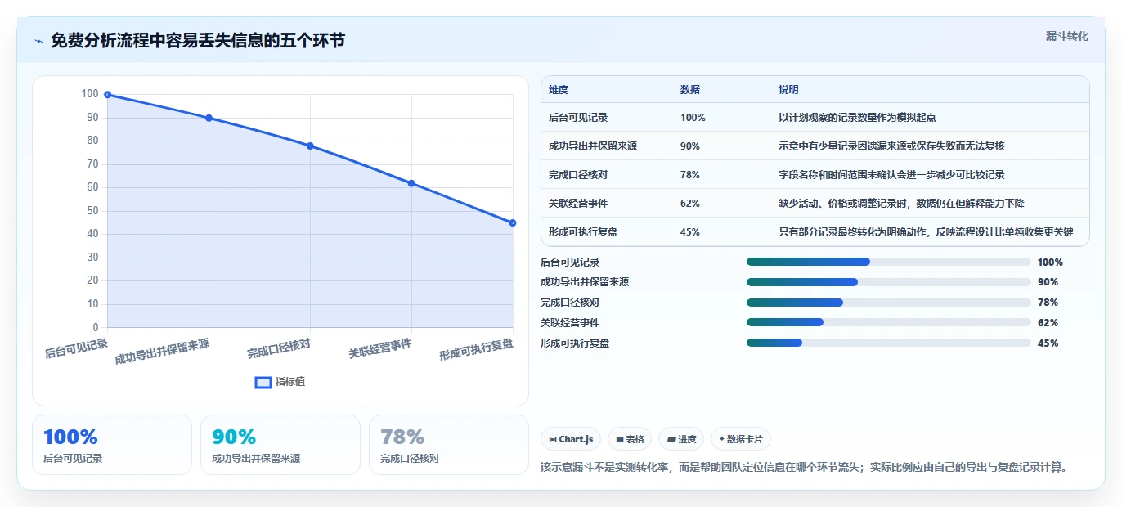Click the chart data point at 62
The height and width of the screenshot is (507, 1122).
tap(411, 183)
